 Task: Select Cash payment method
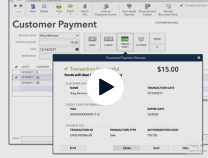tap(92, 42)
